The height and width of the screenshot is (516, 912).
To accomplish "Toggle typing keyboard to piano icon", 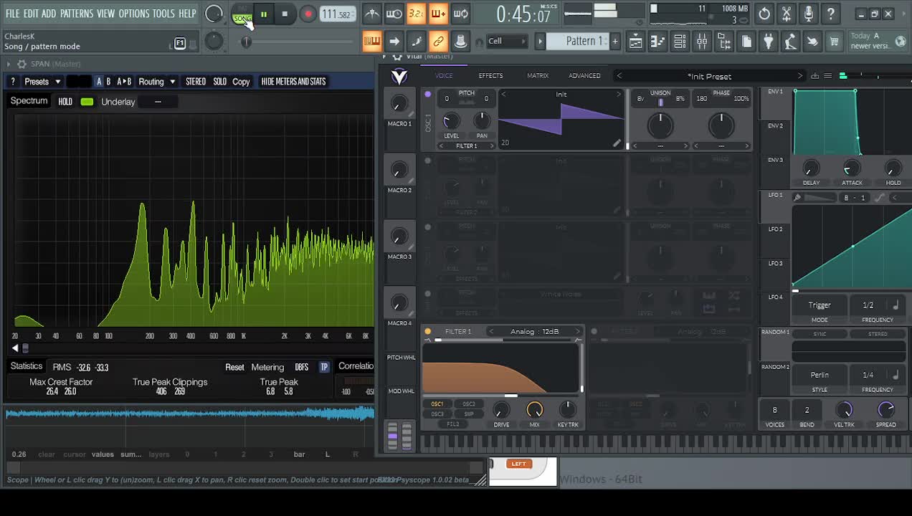I will (x=372, y=41).
